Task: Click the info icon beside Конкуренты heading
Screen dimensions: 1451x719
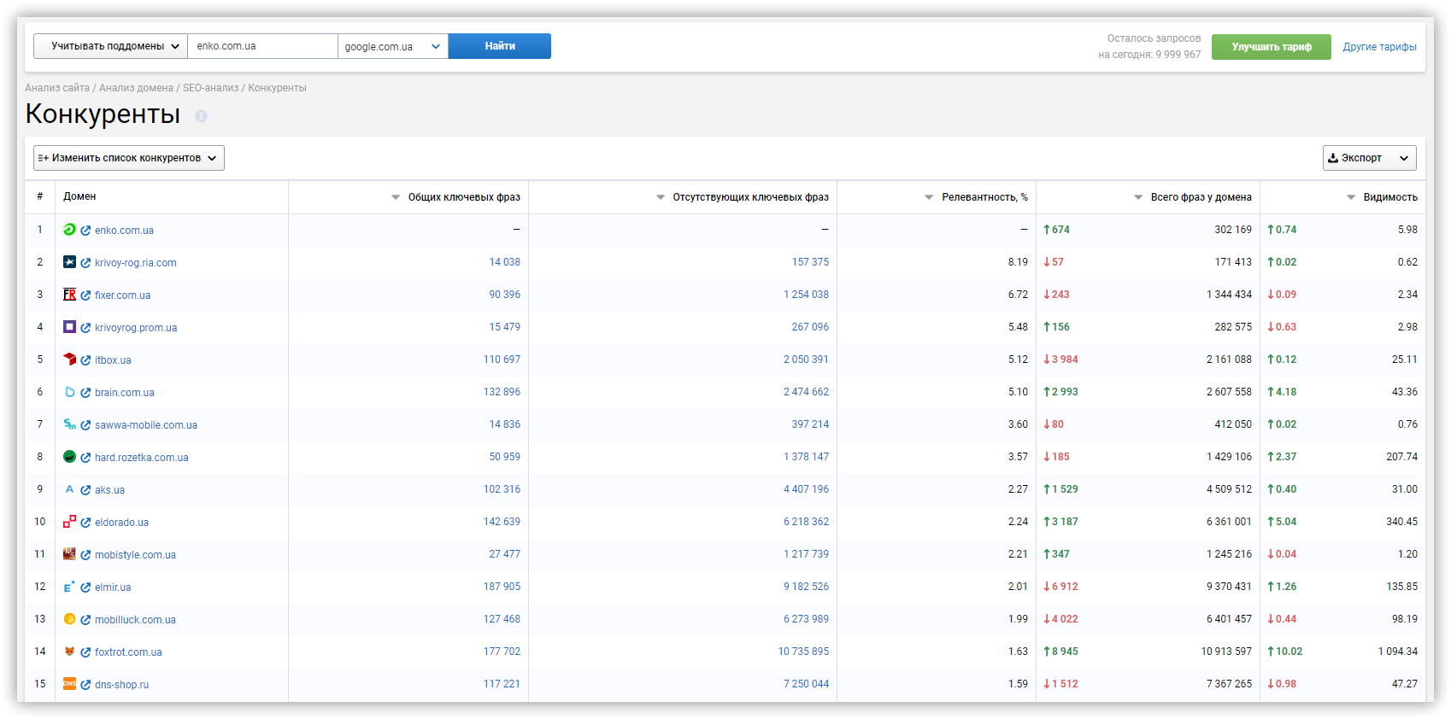Action: (201, 116)
